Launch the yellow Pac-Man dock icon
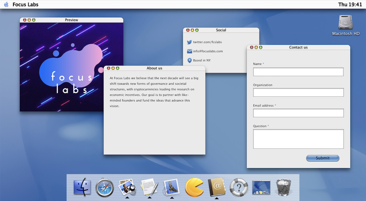 click(194, 187)
